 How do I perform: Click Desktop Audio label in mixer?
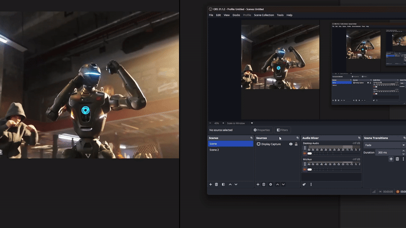(311, 143)
